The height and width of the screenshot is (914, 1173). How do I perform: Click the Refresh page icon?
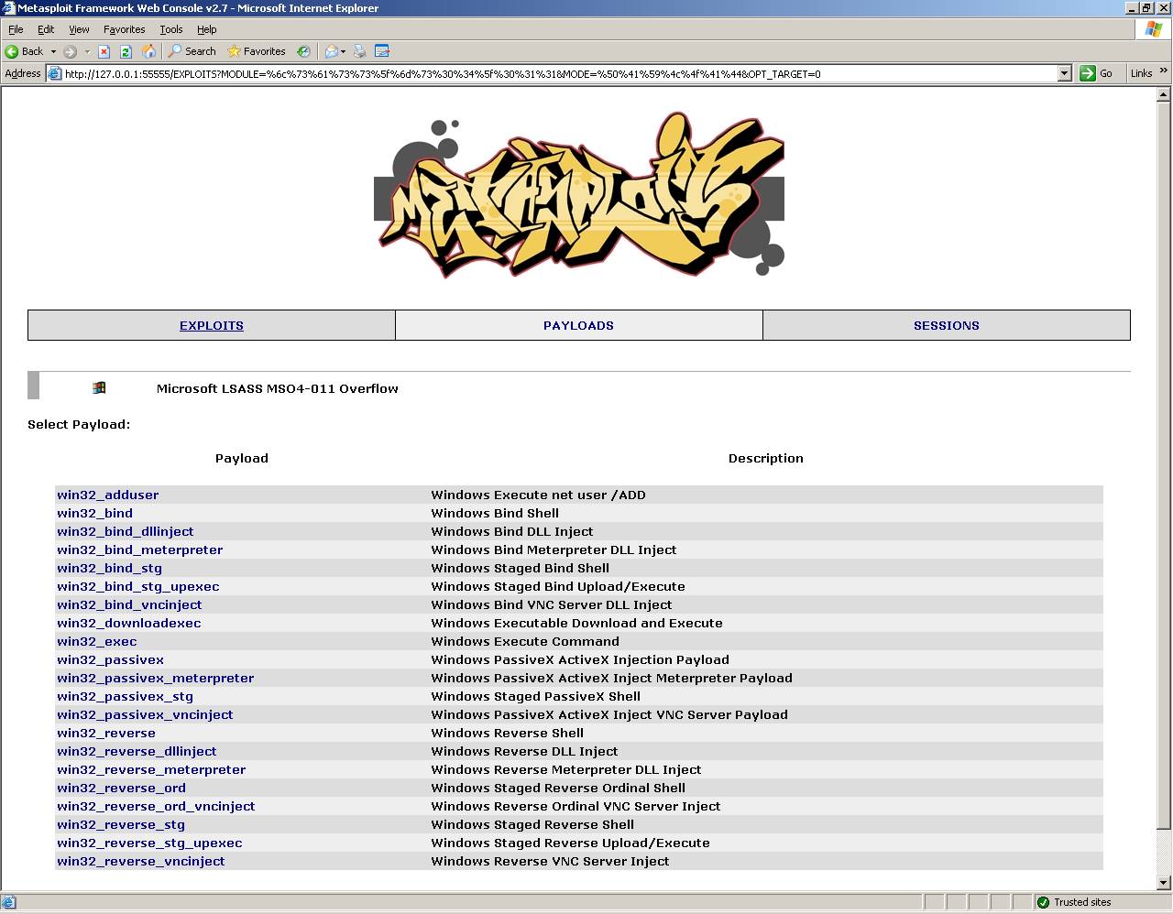point(126,51)
